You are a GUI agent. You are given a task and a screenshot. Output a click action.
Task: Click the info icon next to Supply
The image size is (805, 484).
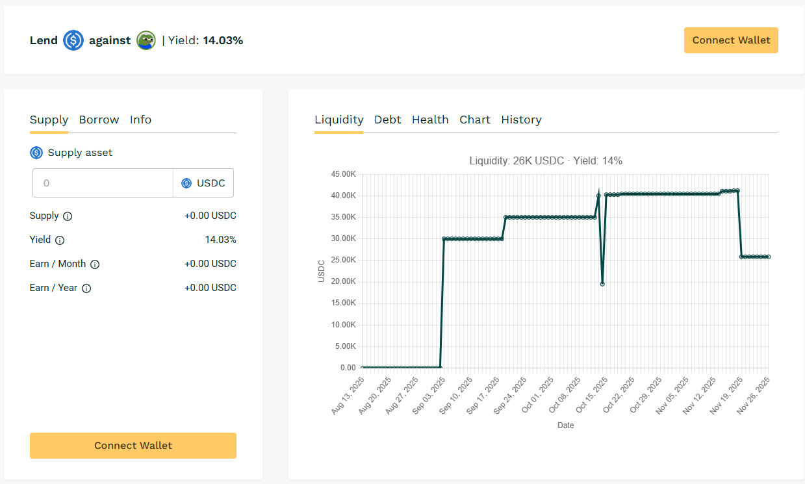[68, 216]
